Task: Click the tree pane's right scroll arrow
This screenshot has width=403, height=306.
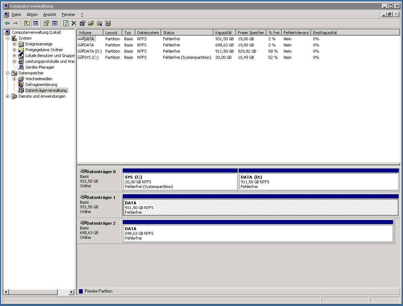Action: click(x=72, y=292)
